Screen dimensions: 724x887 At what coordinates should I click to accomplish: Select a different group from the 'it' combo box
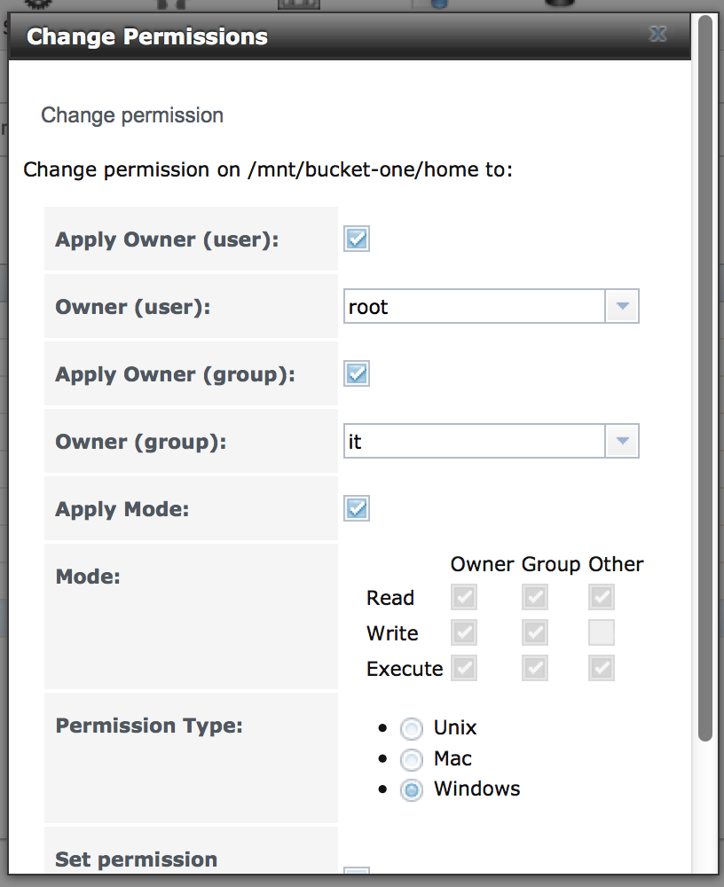pyautogui.click(x=621, y=441)
